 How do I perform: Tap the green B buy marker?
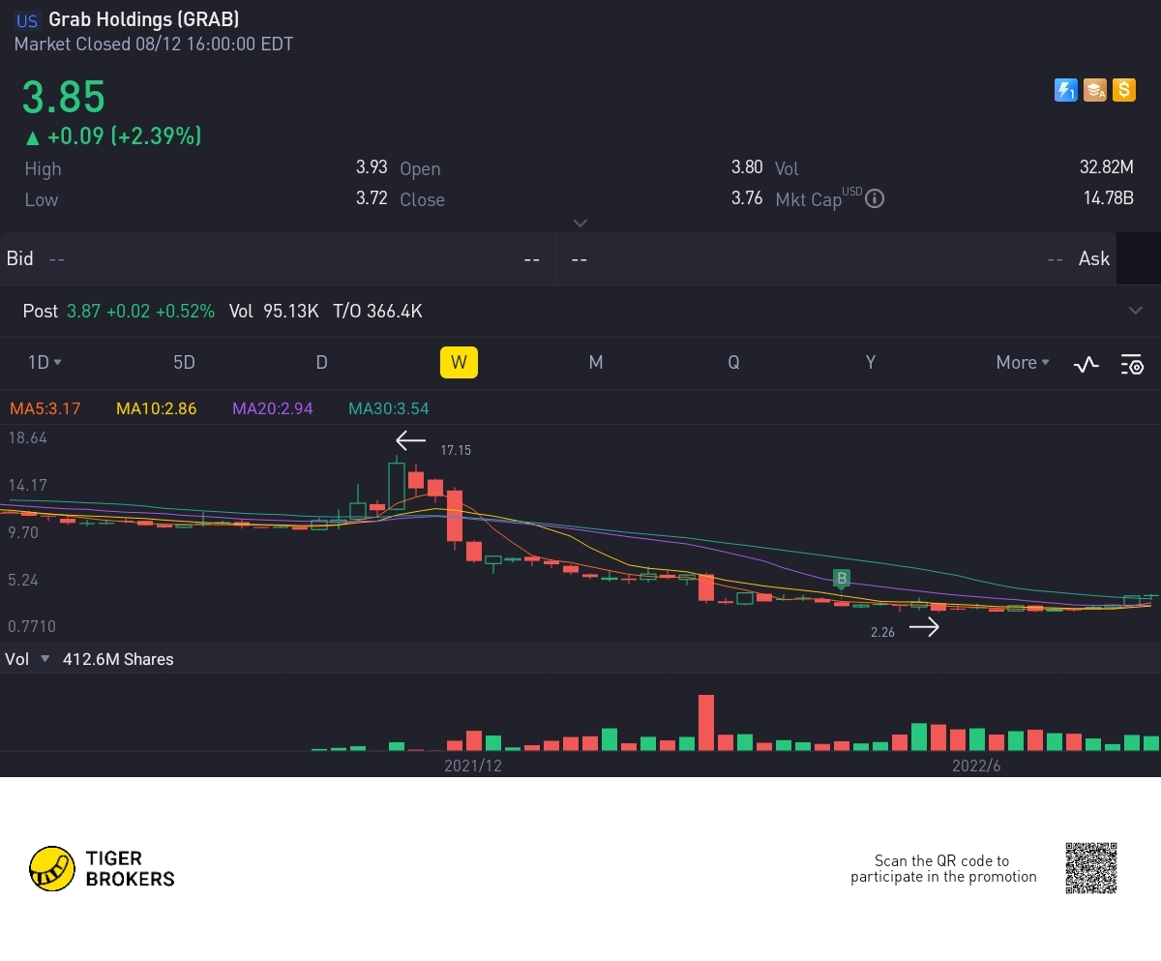(x=842, y=579)
